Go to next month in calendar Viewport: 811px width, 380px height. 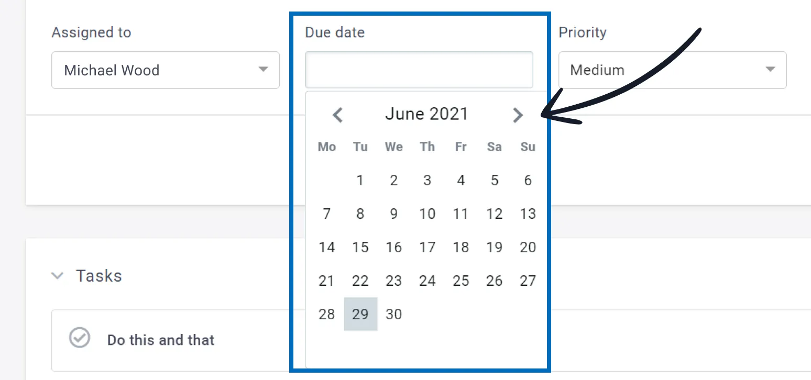tap(518, 115)
